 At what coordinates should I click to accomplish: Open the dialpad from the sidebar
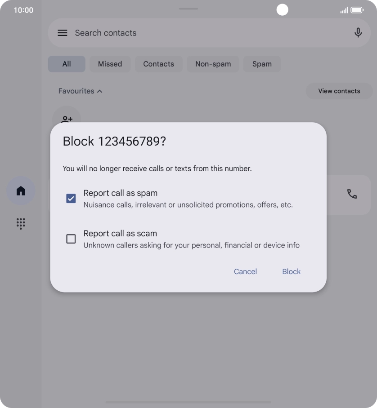pos(20,224)
